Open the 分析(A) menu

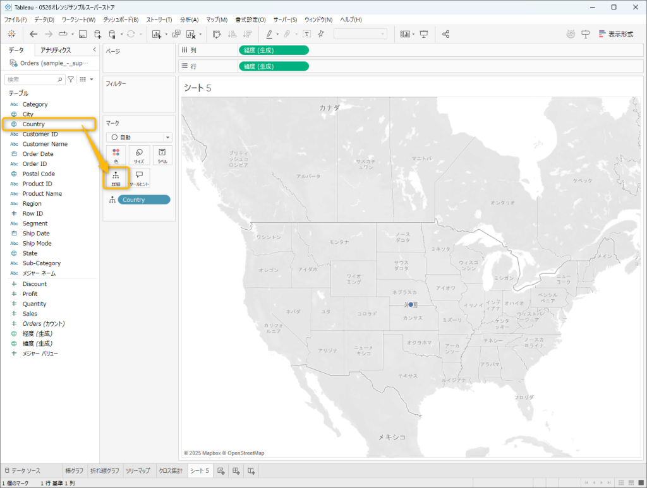189,20
